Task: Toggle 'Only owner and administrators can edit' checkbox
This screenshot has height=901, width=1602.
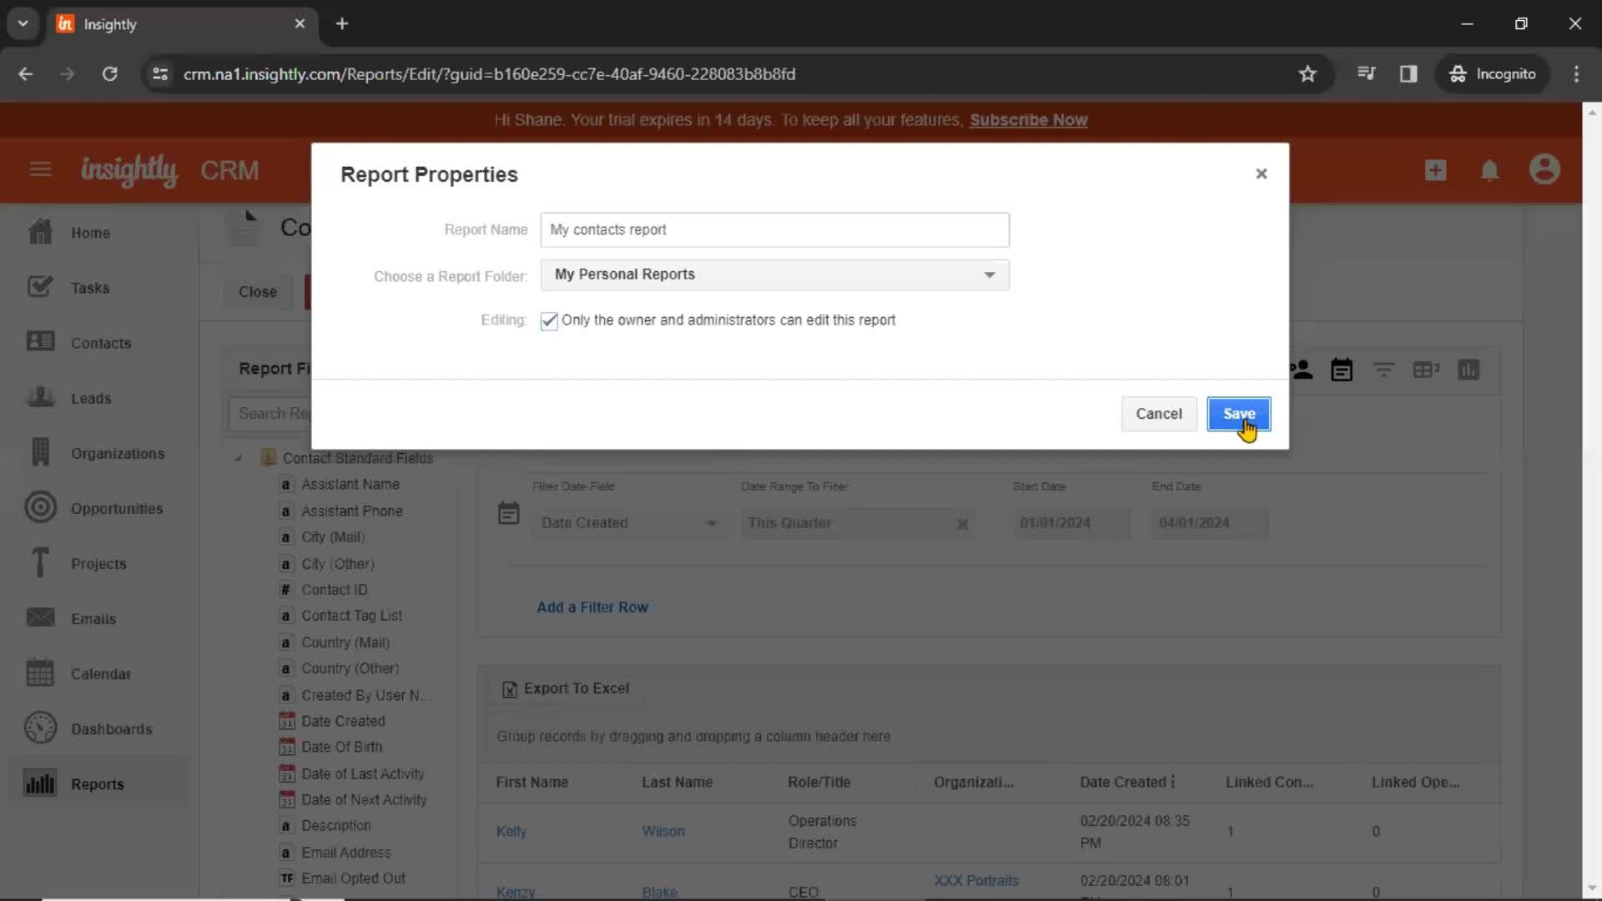Action: click(548, 320)
